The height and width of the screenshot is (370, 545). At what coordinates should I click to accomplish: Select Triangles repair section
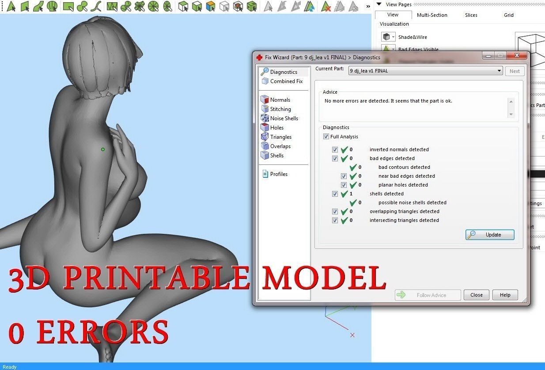click(276, 137)
